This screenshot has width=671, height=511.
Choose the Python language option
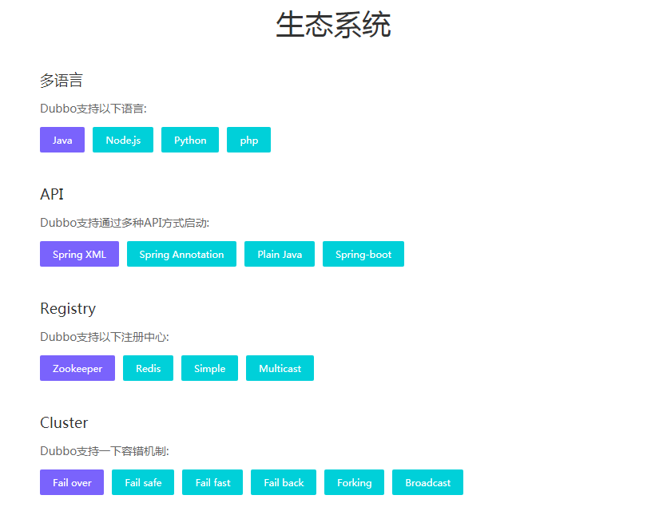(190, 140)
